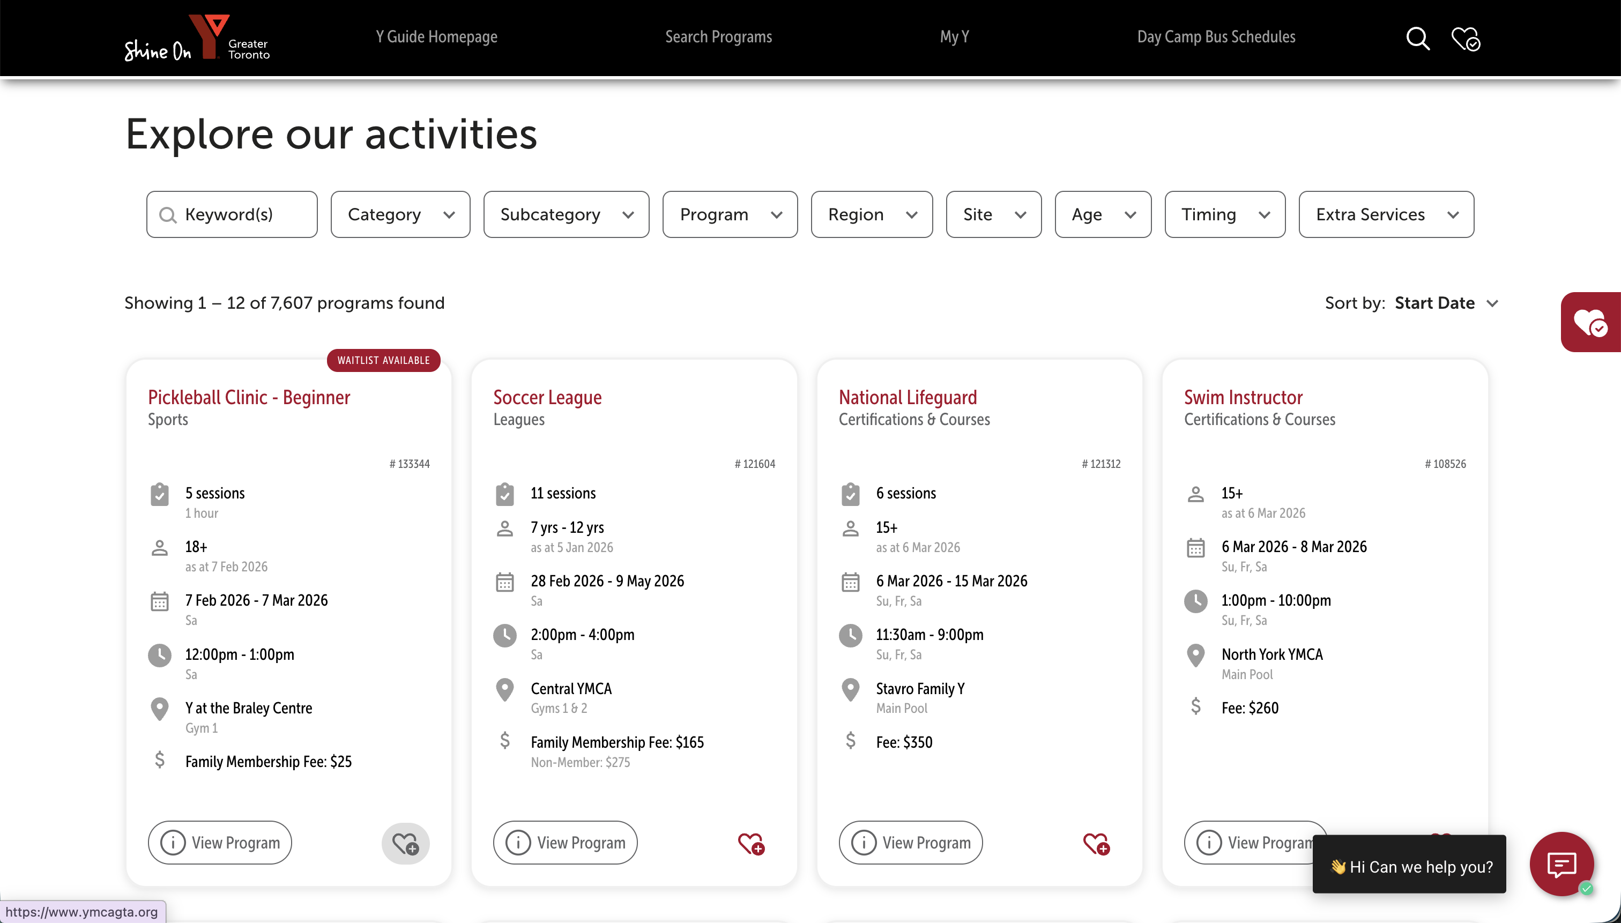Go to Search Programs menu item

(x=718, y=37)
